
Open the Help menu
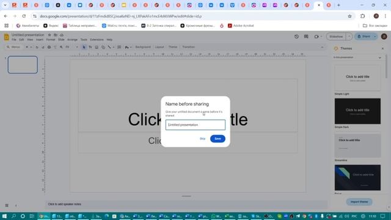109,40
